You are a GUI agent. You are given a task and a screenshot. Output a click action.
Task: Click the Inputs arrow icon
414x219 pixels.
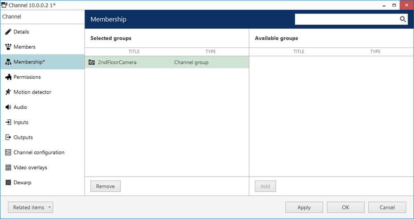point(8,122)
